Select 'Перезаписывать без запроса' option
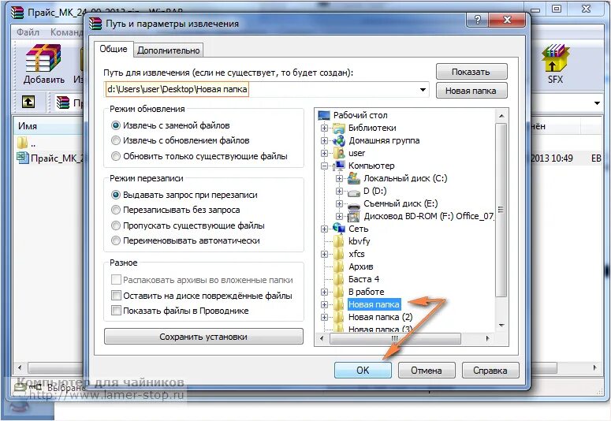611x421 pixels. pos(116,210)
